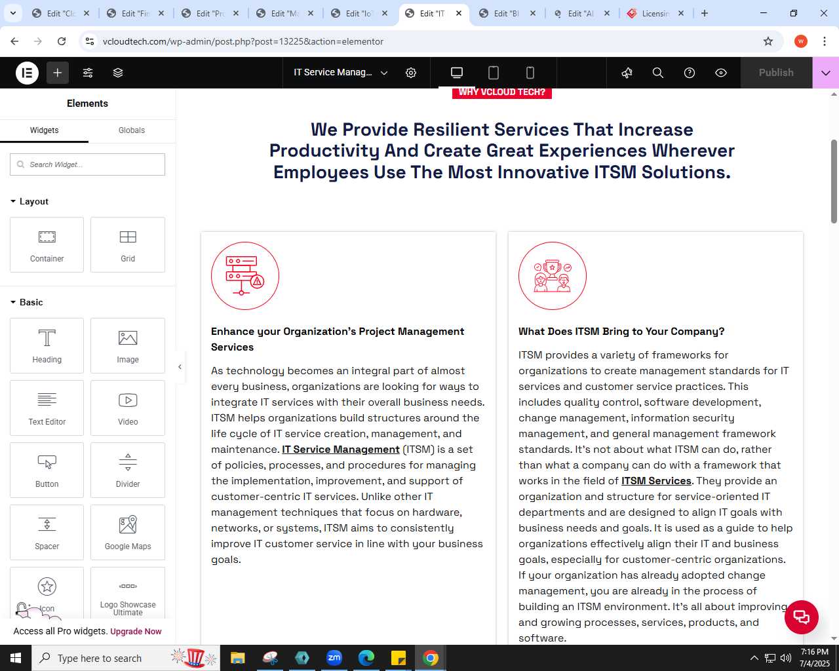View site information icon in address bar
Viewport: 839px width, 671px height.
click(90, 41)
